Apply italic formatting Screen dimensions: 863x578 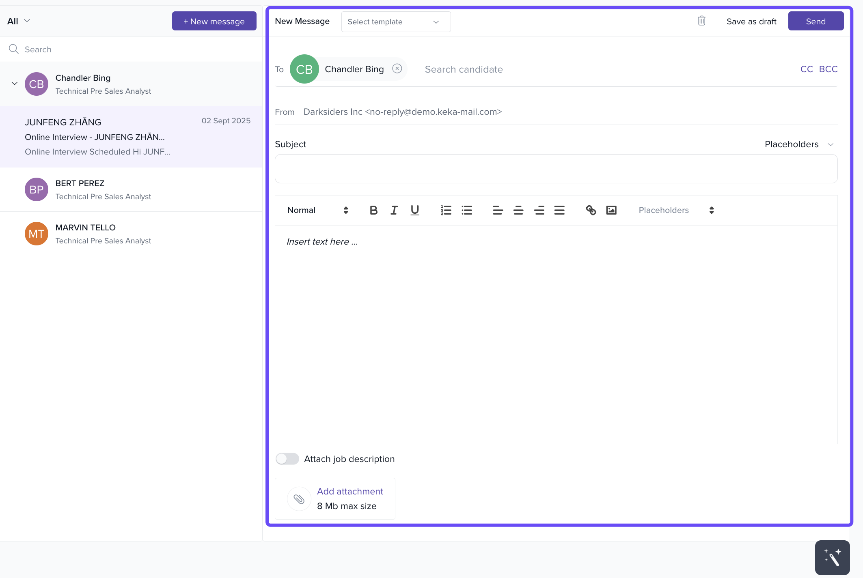[x=394, y=210]
